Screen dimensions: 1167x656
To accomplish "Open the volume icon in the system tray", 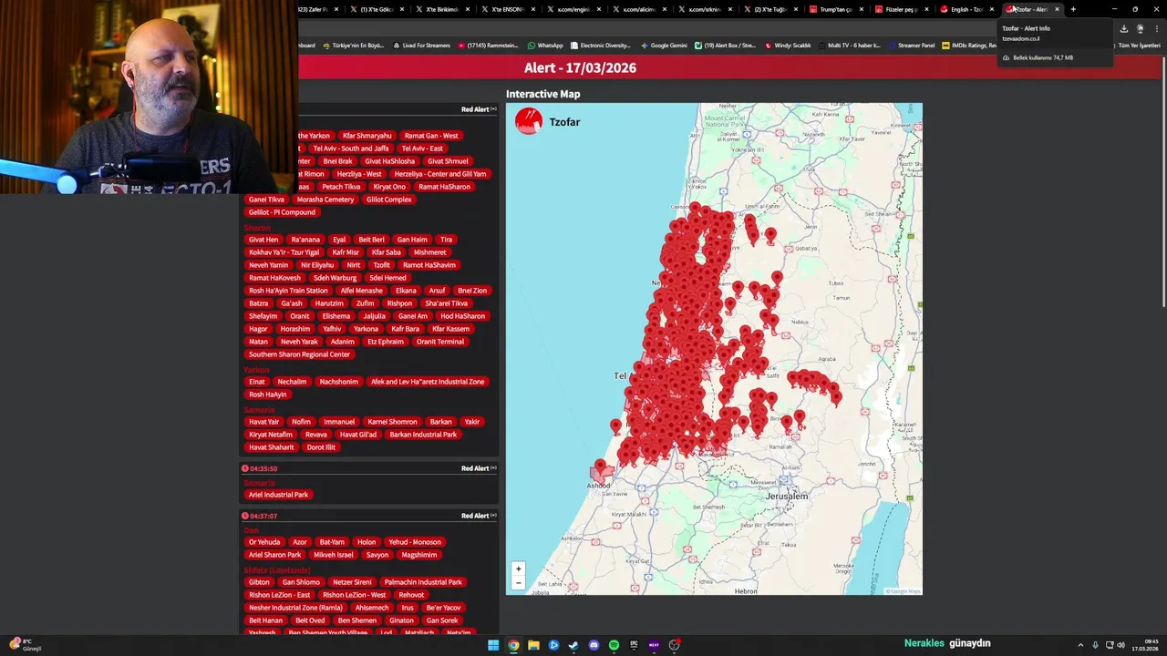I will tap(1121, 645).
